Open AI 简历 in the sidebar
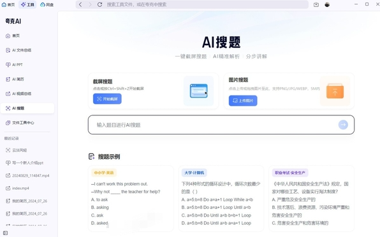The height and width of the screenshot is (237, 380). tap(27, 79)
